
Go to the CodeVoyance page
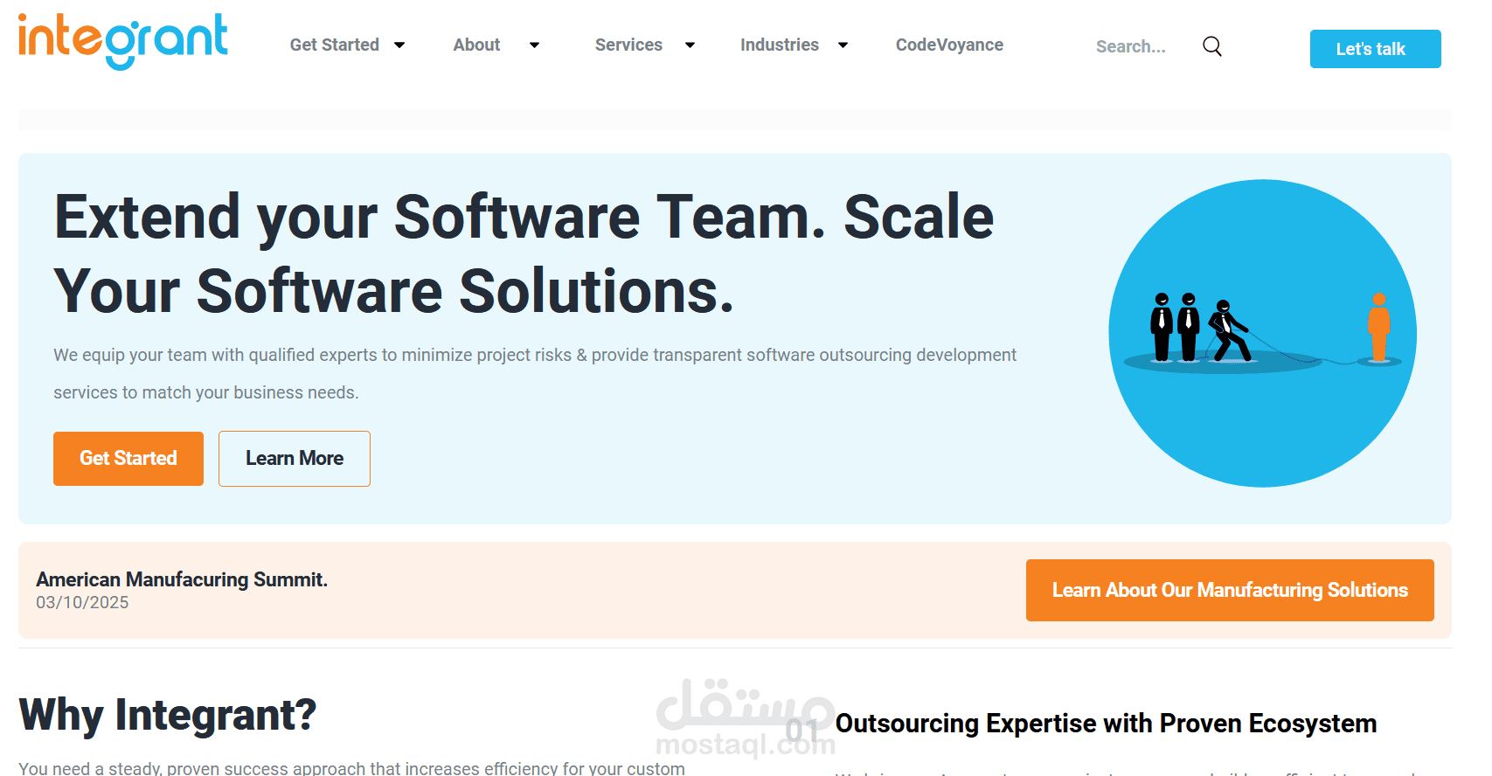coord(949,45)
